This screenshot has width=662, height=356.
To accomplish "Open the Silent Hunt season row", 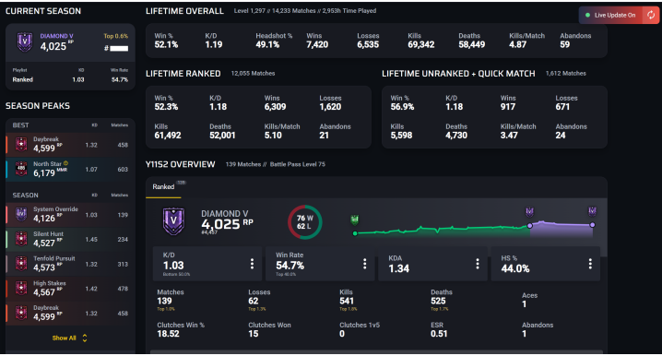I will pos(70,239).
